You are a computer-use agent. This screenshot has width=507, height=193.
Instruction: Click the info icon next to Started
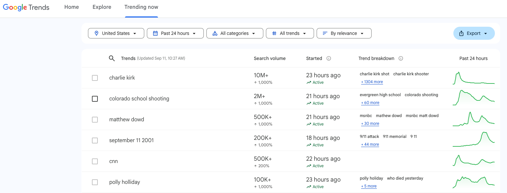pyautogui.click(x=329, y=58)
